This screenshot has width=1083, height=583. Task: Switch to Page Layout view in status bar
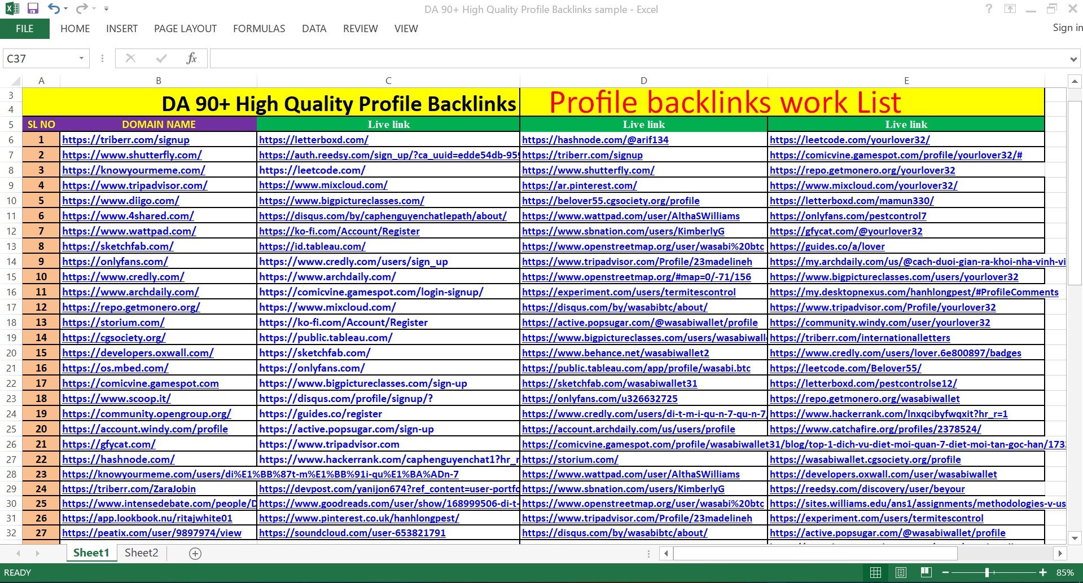(901, 572)
